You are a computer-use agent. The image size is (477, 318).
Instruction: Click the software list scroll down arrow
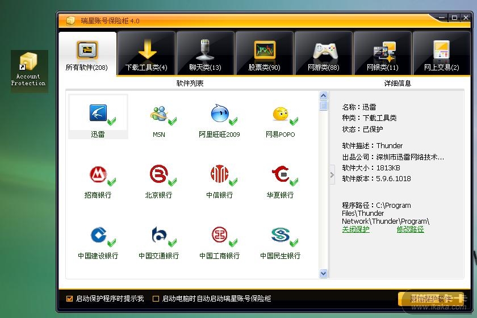coord(323,273)
